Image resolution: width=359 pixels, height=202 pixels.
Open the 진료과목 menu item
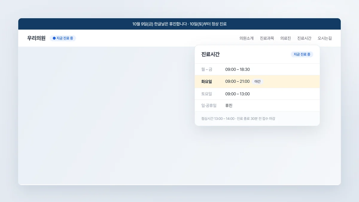[x=267, y=38]
